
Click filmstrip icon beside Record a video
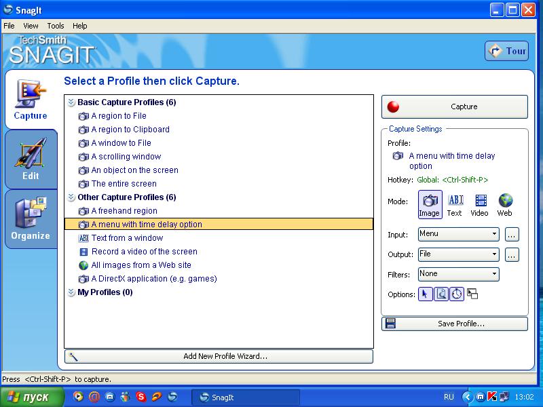83,252
